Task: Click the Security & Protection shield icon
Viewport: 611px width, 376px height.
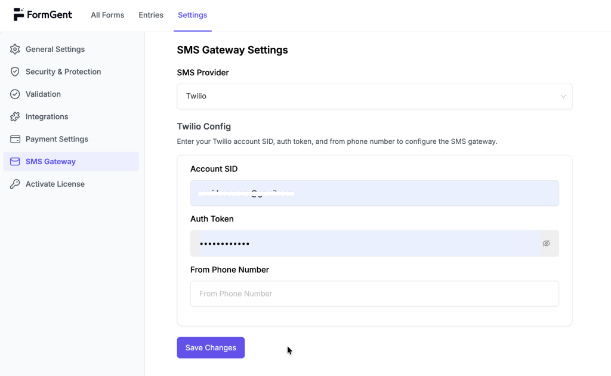Action: pyautogui.click(x=15, y=72)
